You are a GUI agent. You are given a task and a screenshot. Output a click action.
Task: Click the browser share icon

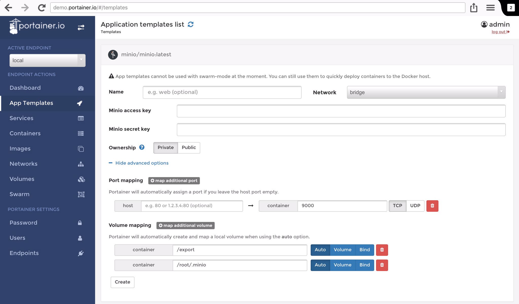(474, 8)
